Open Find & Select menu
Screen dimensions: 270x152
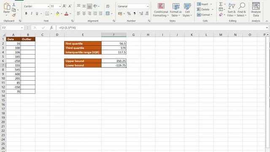click(x=242, y=10)
